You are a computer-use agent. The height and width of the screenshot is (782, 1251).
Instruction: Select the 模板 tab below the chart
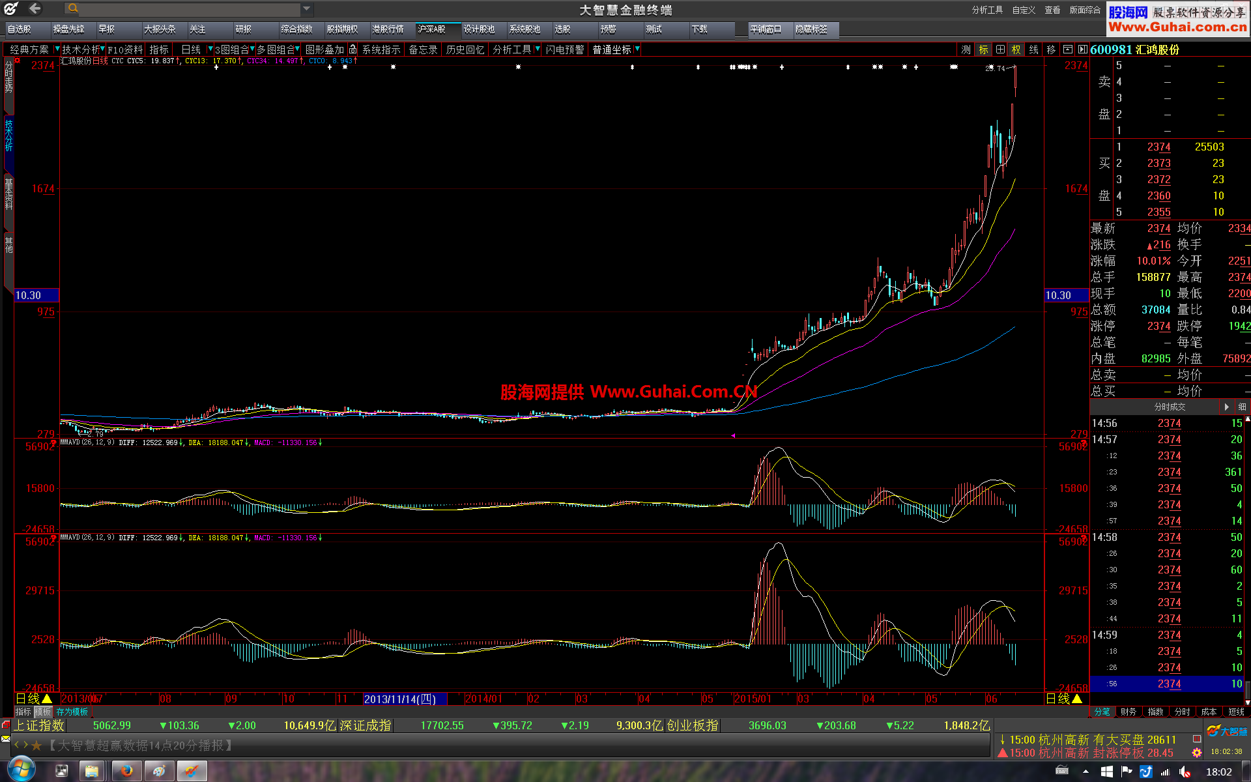coord(43,712)
